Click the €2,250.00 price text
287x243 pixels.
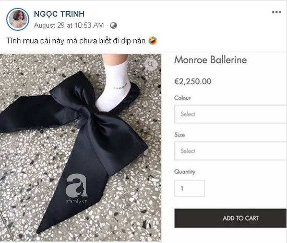192,81
